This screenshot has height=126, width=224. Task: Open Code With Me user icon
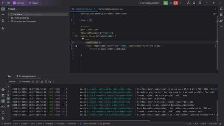188,3
